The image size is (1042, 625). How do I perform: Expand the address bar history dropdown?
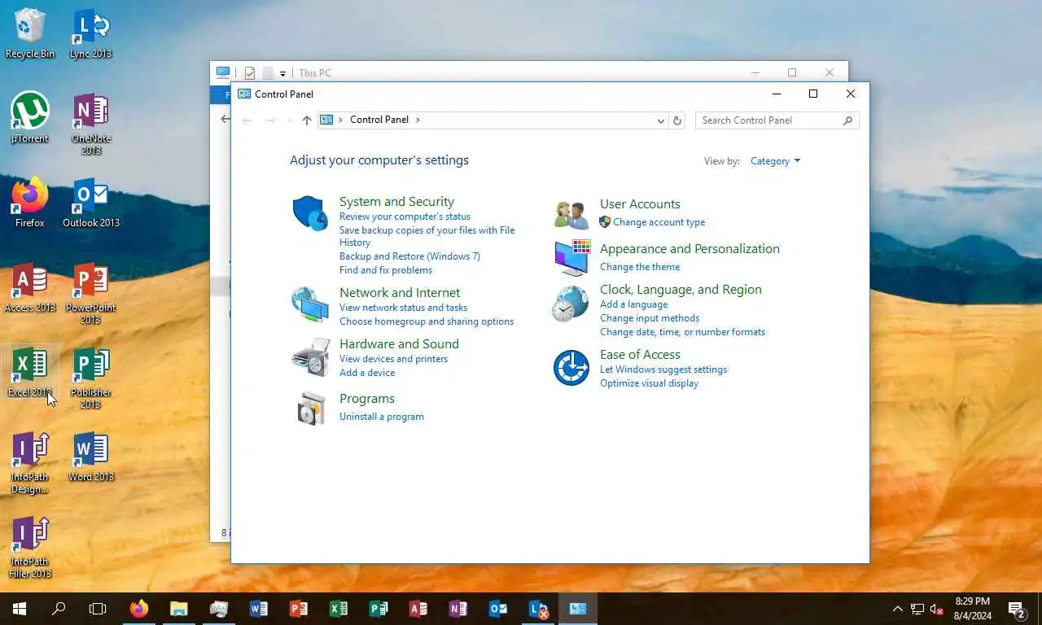coord(661,120)
